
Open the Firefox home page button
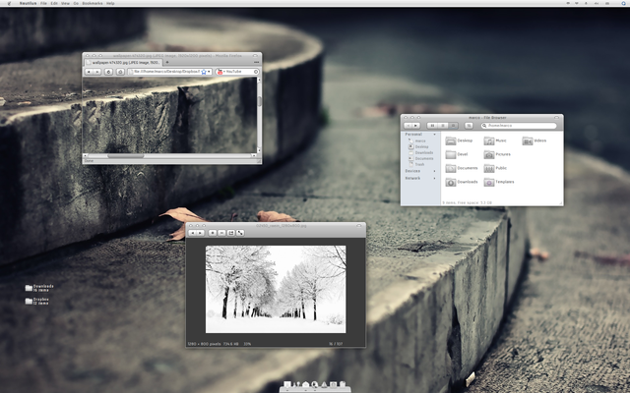[120, 72]
